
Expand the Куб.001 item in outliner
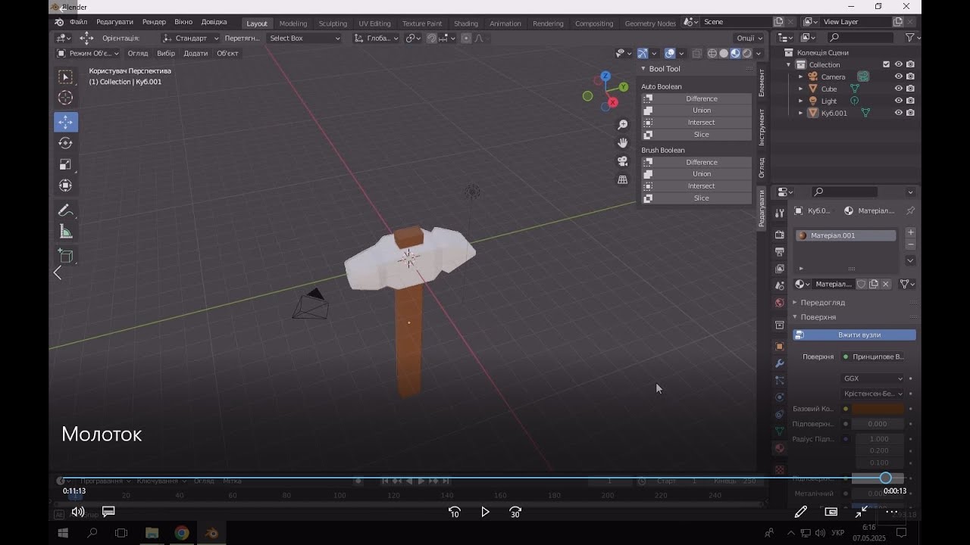(x=800, y=113)
